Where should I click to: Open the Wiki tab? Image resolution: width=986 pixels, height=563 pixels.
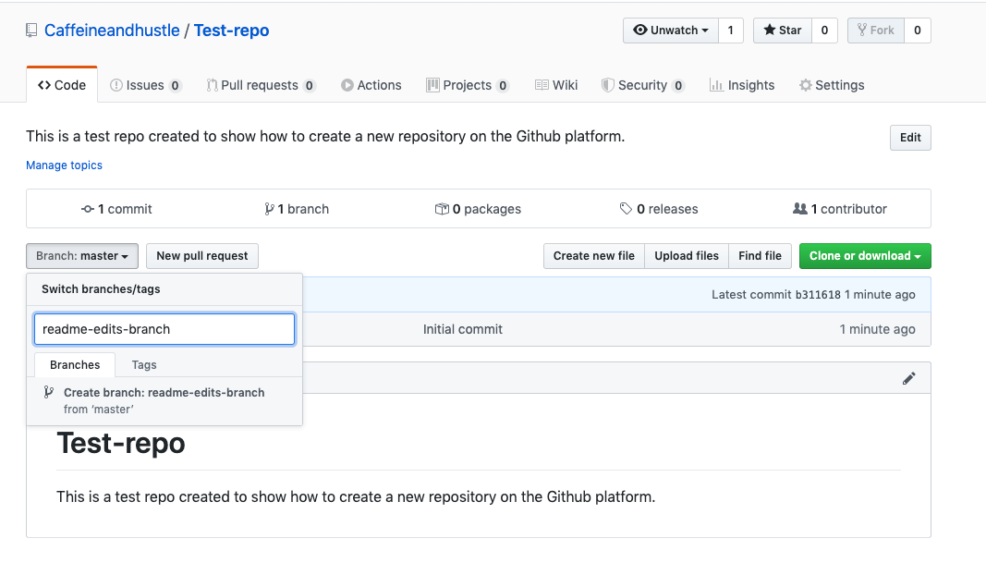coord(556,85)
